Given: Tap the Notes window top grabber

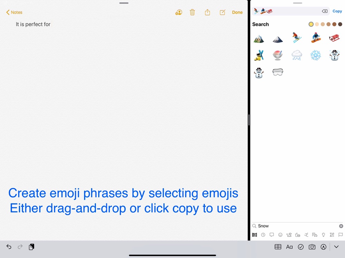Looking at the screenshot, I should pos(124,3).
